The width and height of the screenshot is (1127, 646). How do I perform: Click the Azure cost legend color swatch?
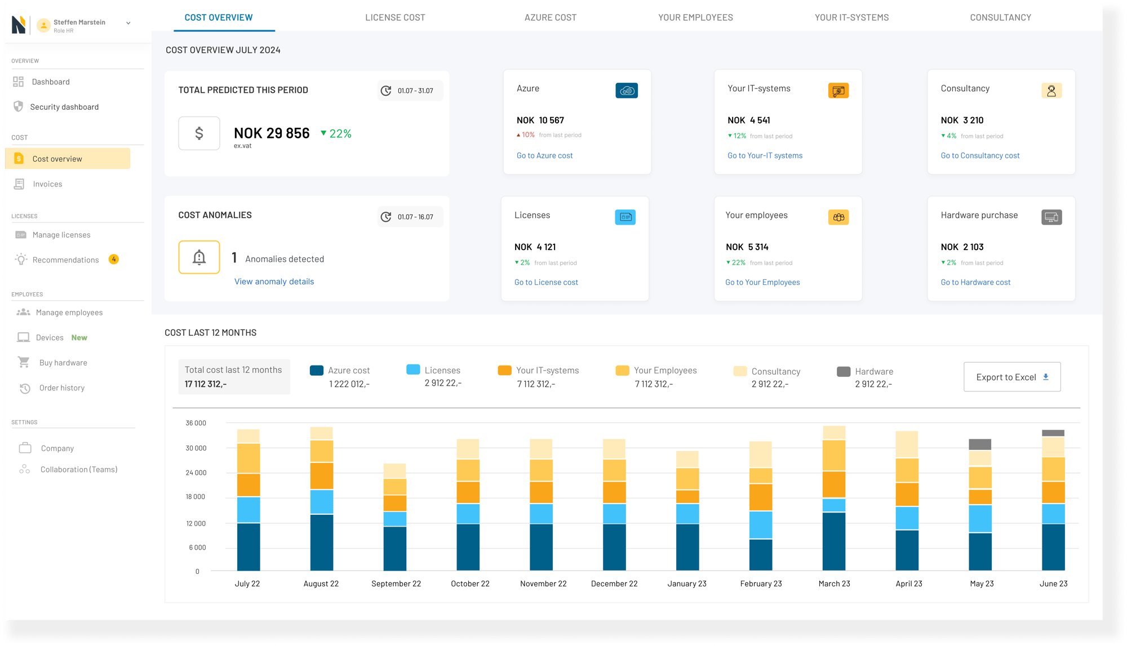(x=317, y=370)
